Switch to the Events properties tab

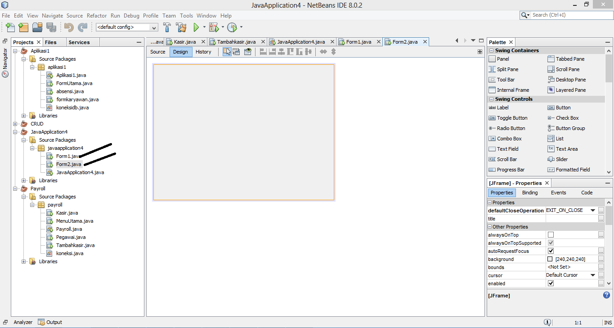(558, 193)
